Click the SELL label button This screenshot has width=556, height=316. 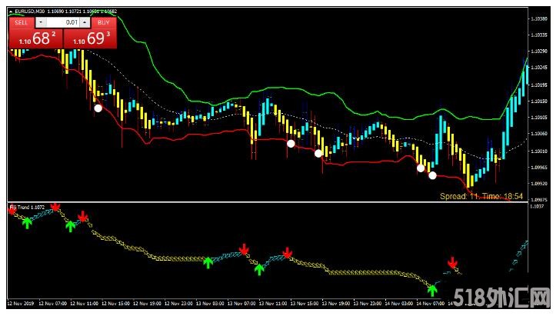click(22, 23)
